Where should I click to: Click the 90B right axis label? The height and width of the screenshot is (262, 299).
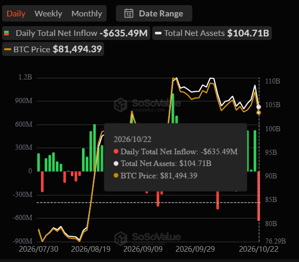coord(271,176)
